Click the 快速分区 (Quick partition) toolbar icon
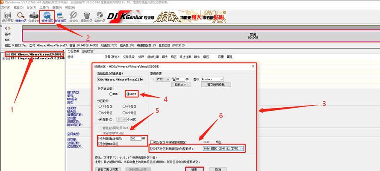380x171 pixels. tap(47, 17)
